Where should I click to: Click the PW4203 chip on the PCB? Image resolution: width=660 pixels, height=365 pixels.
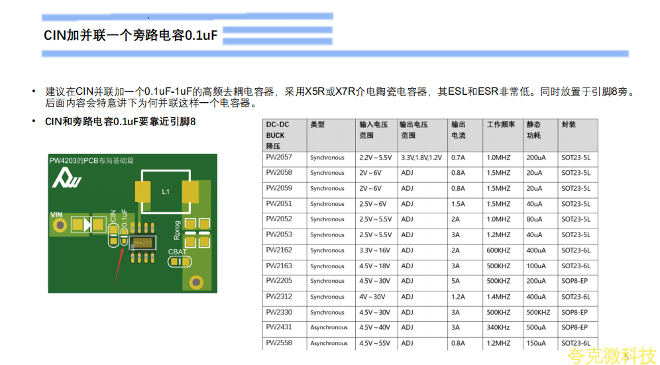(x=142, y=242)
